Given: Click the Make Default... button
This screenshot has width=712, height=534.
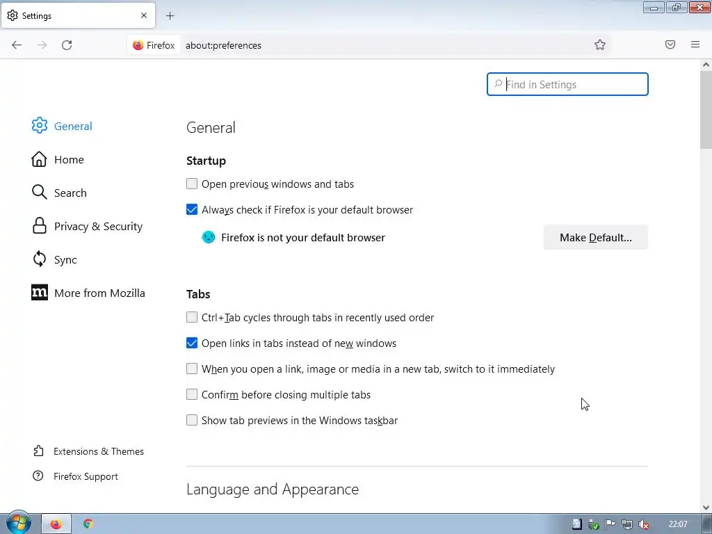Looking at the screenshot, I should (x=596, y=238).
